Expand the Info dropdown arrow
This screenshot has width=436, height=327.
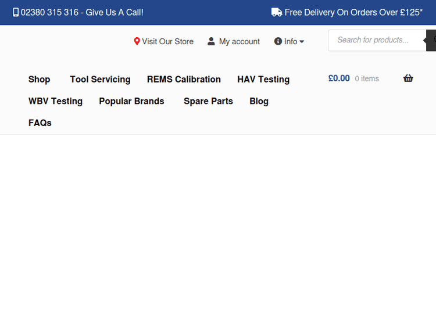click(x=302, y=42)
